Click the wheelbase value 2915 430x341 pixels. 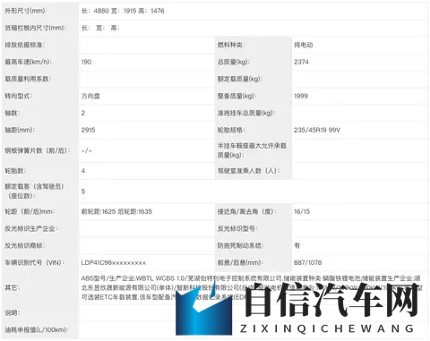pos(88,130)
